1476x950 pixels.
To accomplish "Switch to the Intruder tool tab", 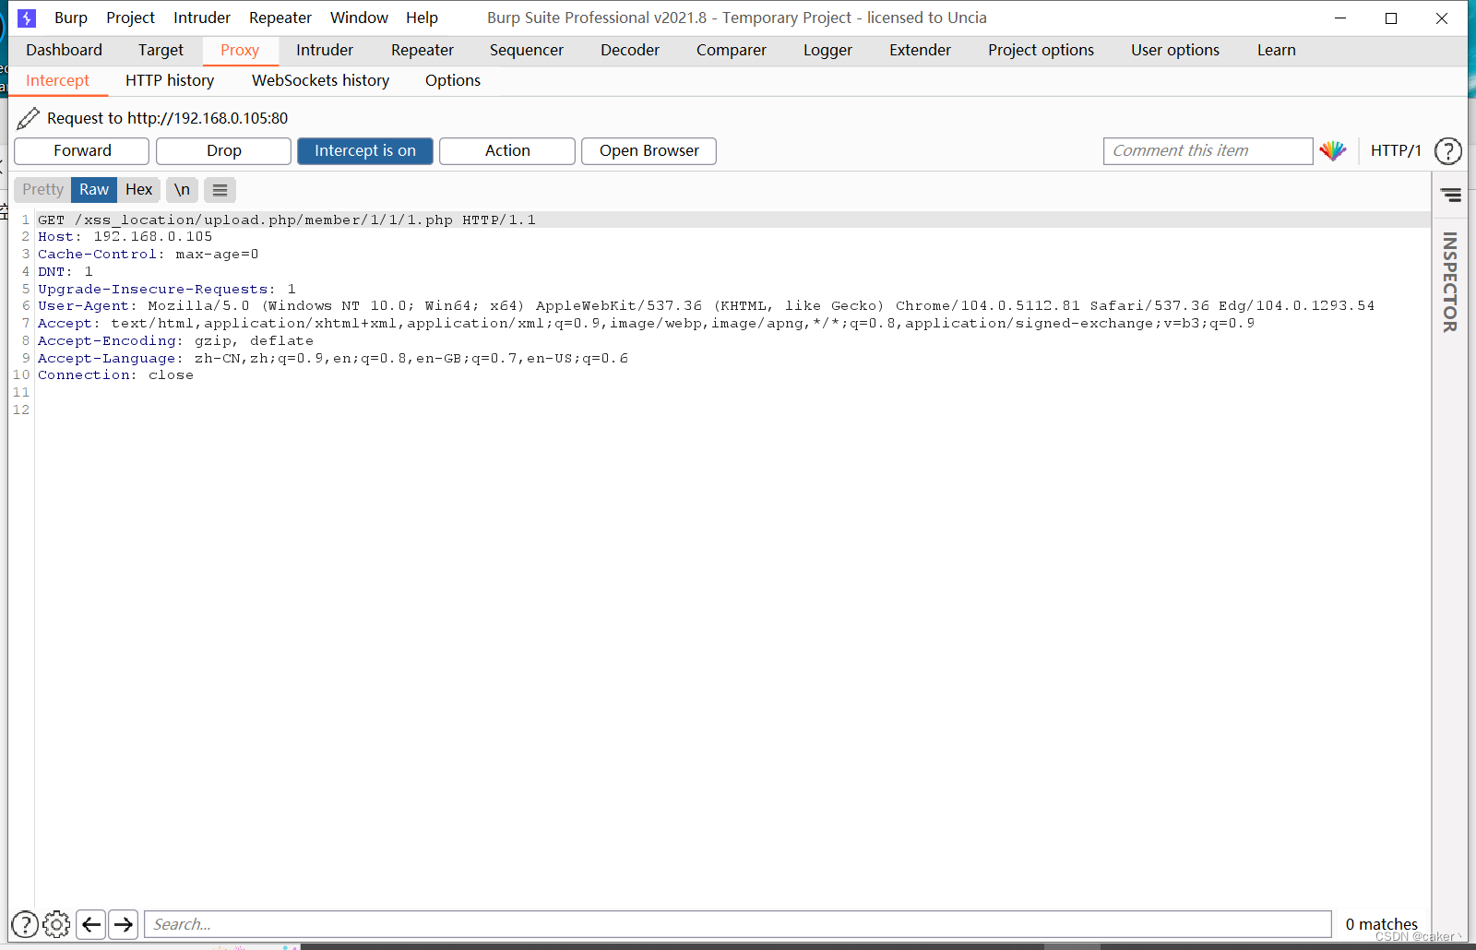I will pyautogui.click(x=325, y=51).
